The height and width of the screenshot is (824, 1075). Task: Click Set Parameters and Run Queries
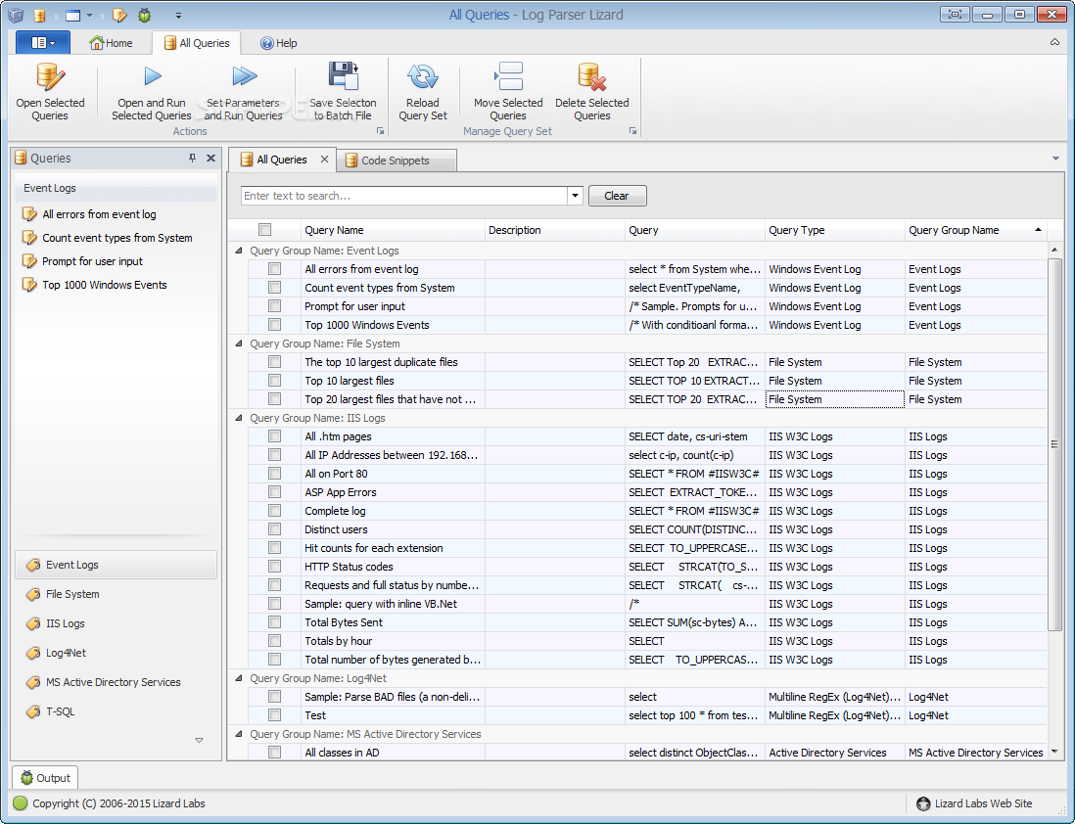[x=244, y=93]
